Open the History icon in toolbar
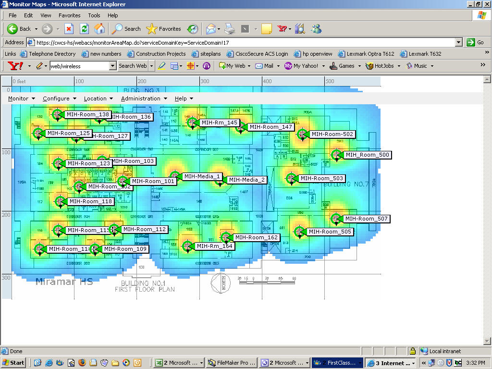The width and height of the screenshot is (492, 369). [x=192, y=29]
